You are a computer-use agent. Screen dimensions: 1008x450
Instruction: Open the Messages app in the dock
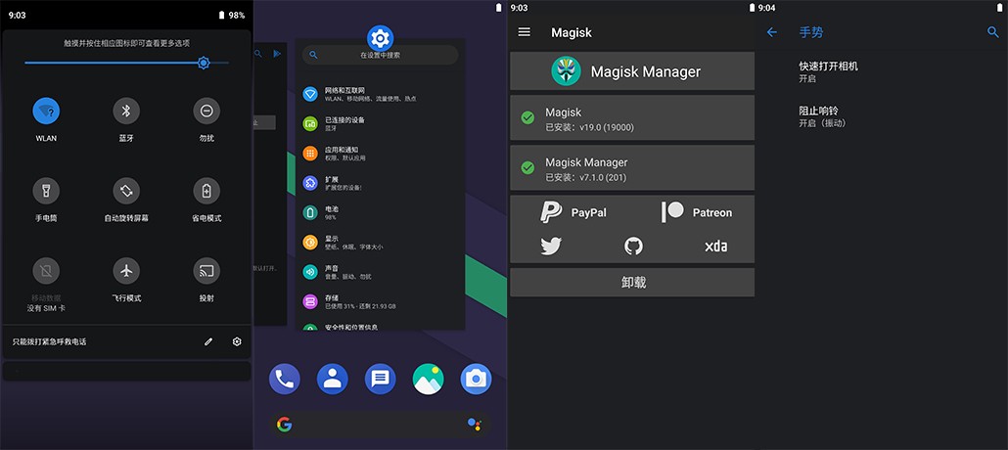(x=380, y=380)
